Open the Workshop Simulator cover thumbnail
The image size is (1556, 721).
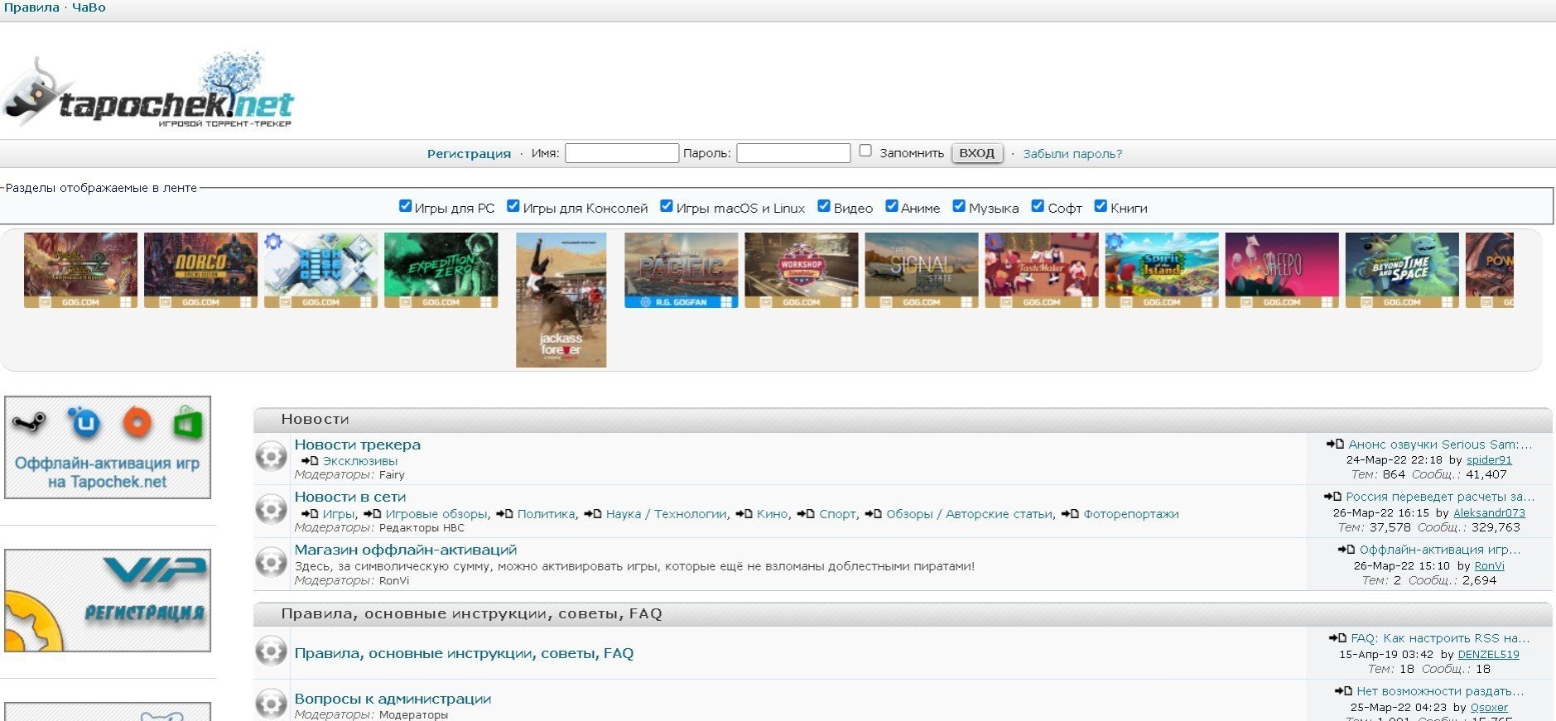(x=801, y=270)
